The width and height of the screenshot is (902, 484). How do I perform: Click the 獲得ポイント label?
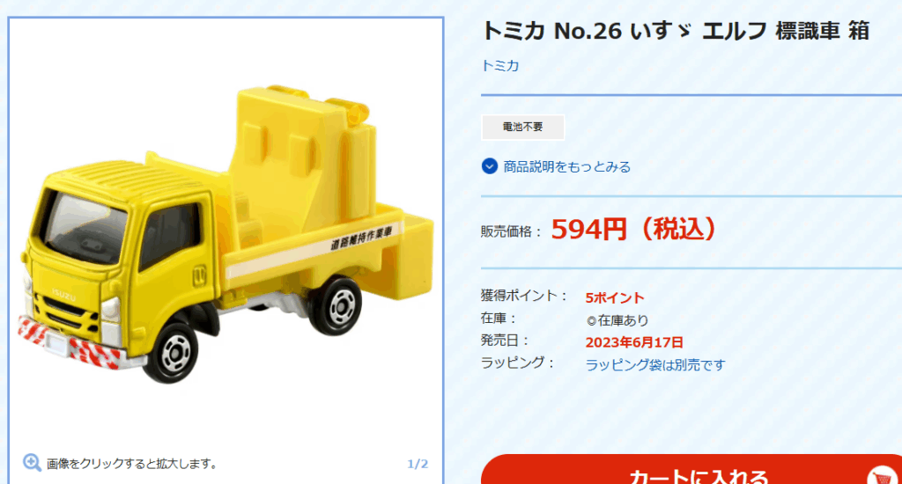525,296
